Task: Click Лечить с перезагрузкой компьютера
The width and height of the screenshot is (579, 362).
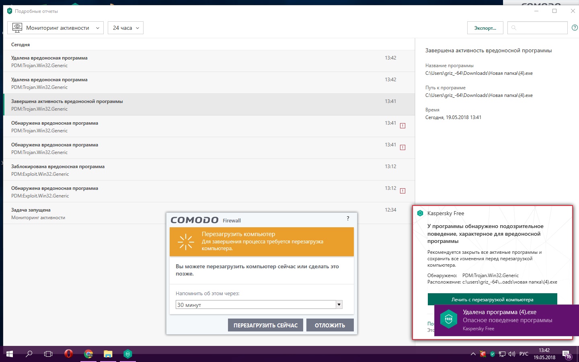Action: click(493, 299)
